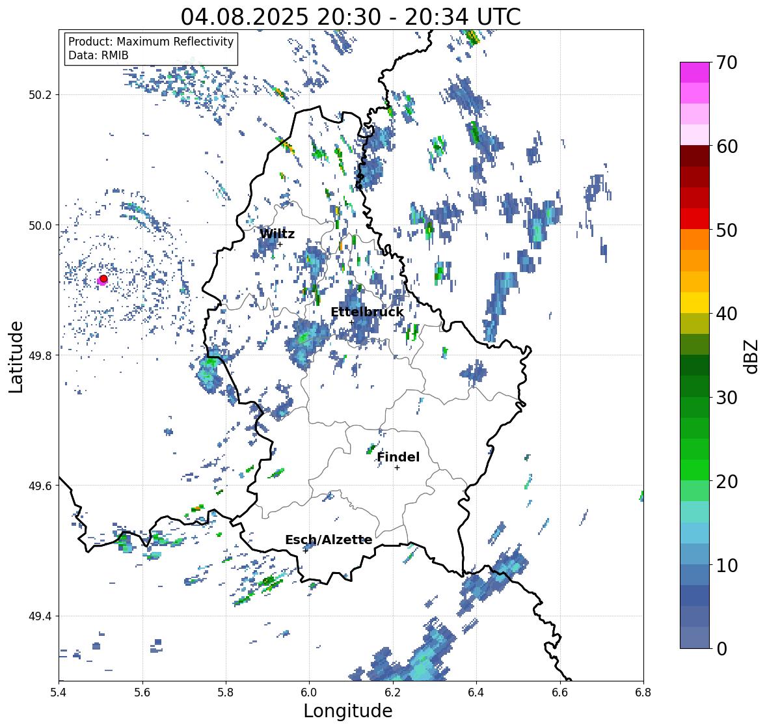Click the 6.0 longitude tick label
This screenshot has width=767, height=727.
309,692
